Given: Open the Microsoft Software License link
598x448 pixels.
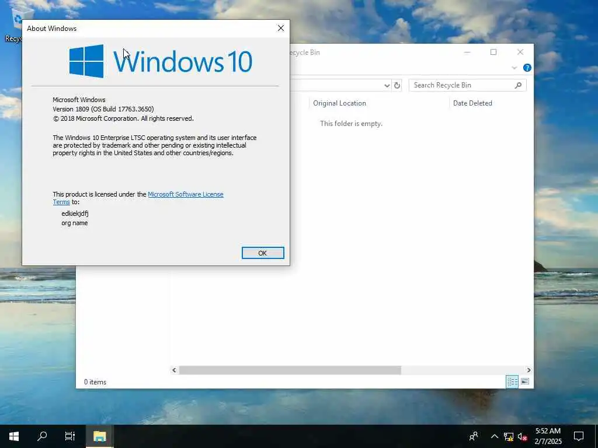Looking at the screenshot, I should [185, 194].
